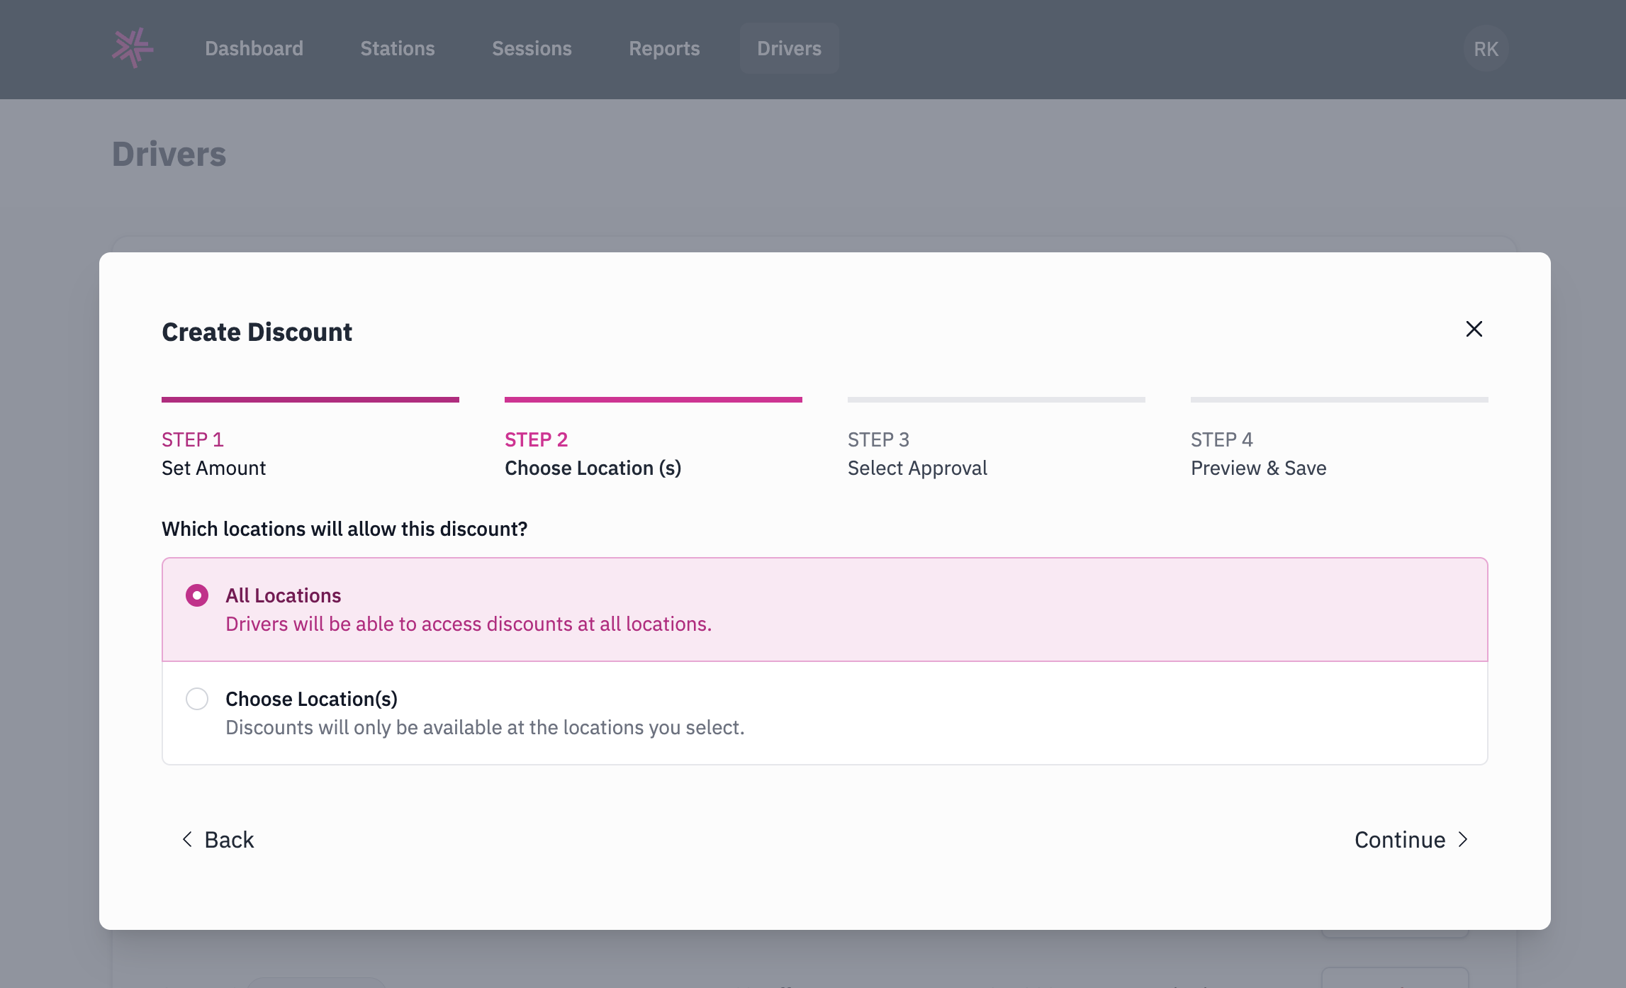Image resolution: width=1626 pixels, height=988 pixels.
Task: Click the Step 2 progress bar
Action: [x=654, y=400]
